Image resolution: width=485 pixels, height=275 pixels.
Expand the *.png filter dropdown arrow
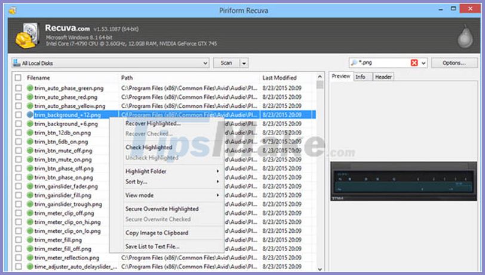click(x=423, y=63)
